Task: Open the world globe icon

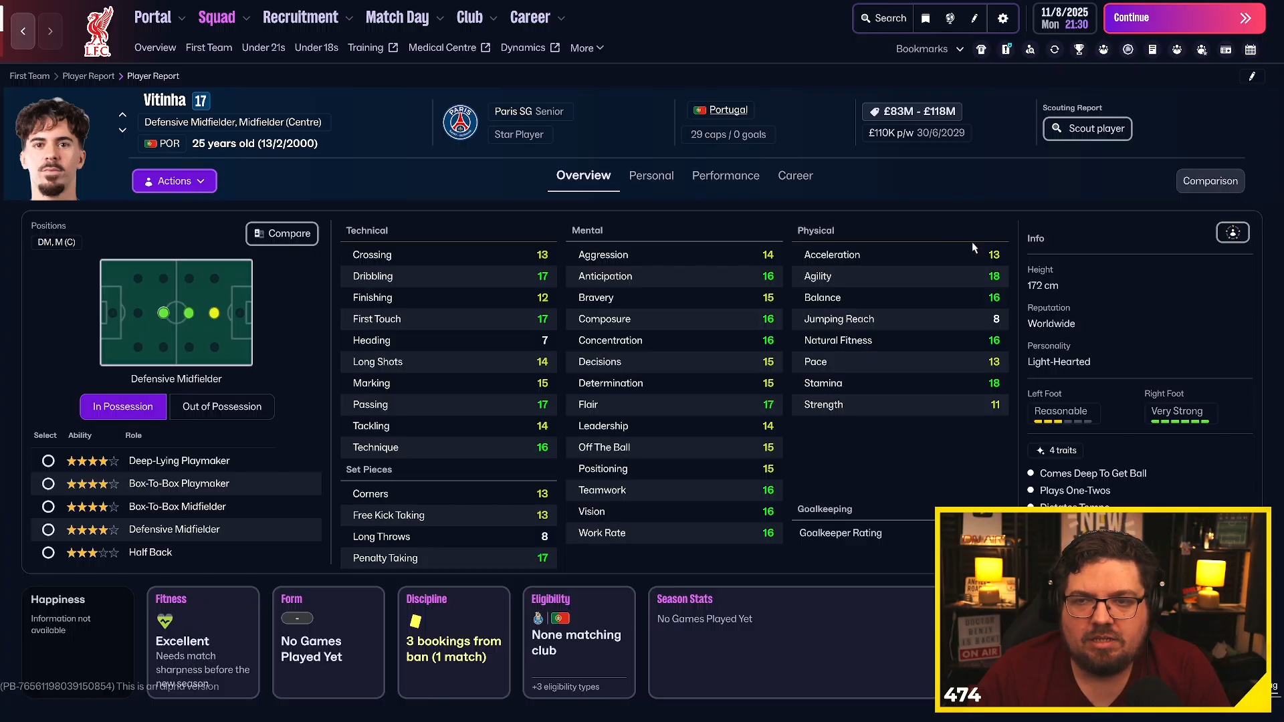Action: coord(950,18)
